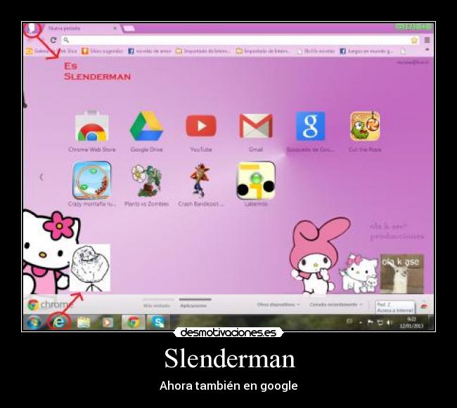Show more bookmarks with the overflow arrow
Viewport: 457px width, 408px height.
pos(427,50)
